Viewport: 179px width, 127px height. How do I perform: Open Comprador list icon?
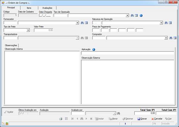pos(175,38)
